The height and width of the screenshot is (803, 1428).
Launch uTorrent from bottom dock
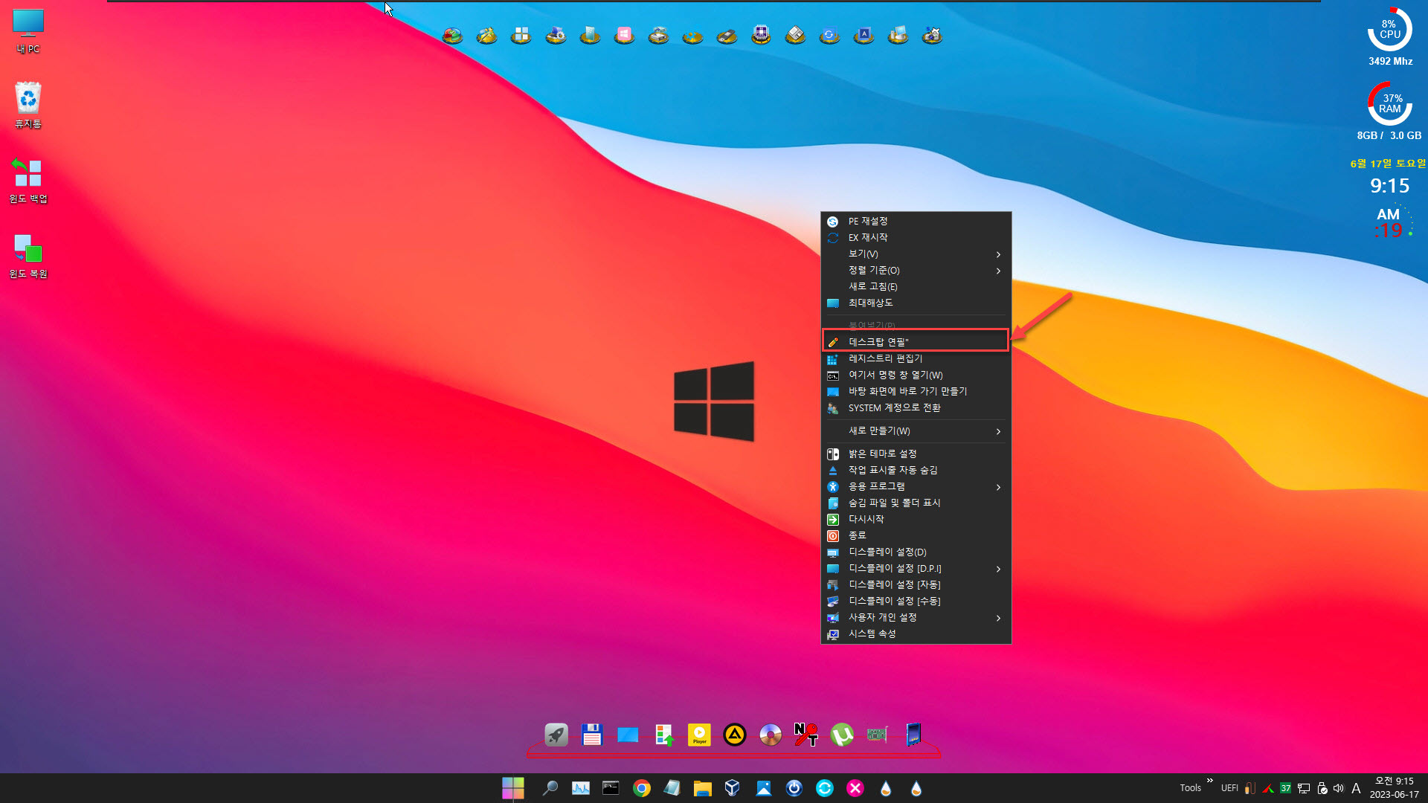point(842,735)
